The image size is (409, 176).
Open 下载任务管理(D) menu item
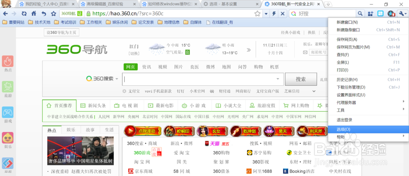pyautogui.click(x=369, y=87)
